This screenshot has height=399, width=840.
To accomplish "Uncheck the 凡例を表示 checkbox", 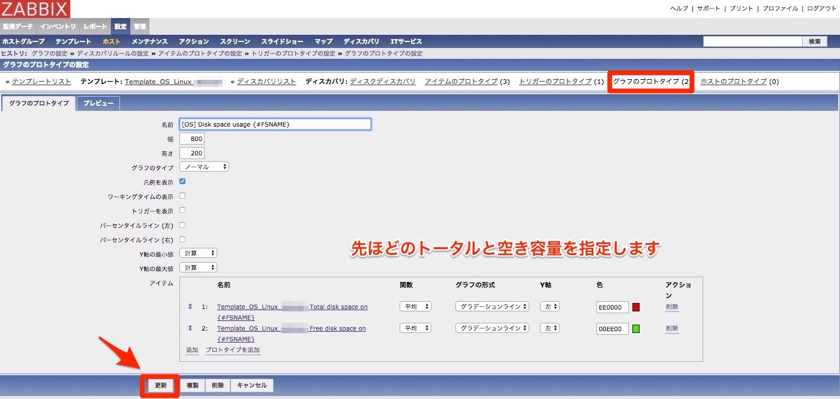I will [x=182, y=181].
